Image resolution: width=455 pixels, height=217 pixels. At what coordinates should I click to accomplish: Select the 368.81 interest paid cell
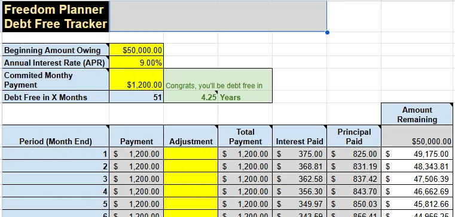click(300, 166)
